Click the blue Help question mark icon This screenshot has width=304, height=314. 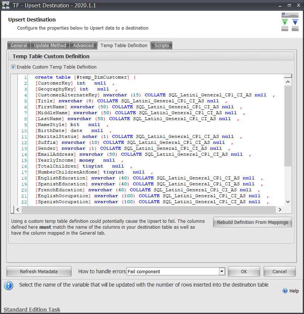coord(285,291)
